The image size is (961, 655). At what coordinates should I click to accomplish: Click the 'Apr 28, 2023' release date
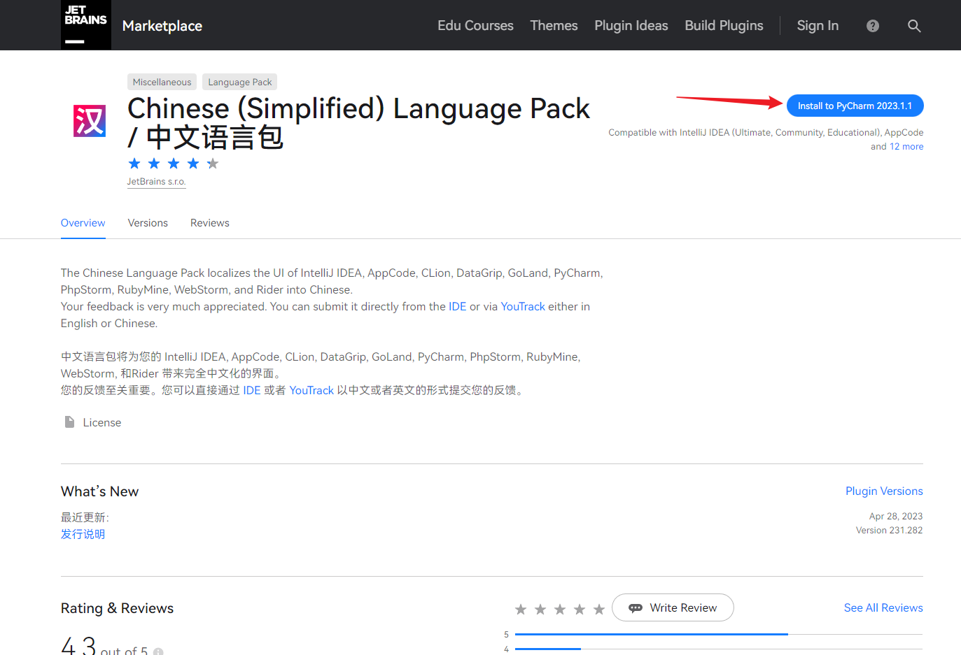click(x=896, y=517)
